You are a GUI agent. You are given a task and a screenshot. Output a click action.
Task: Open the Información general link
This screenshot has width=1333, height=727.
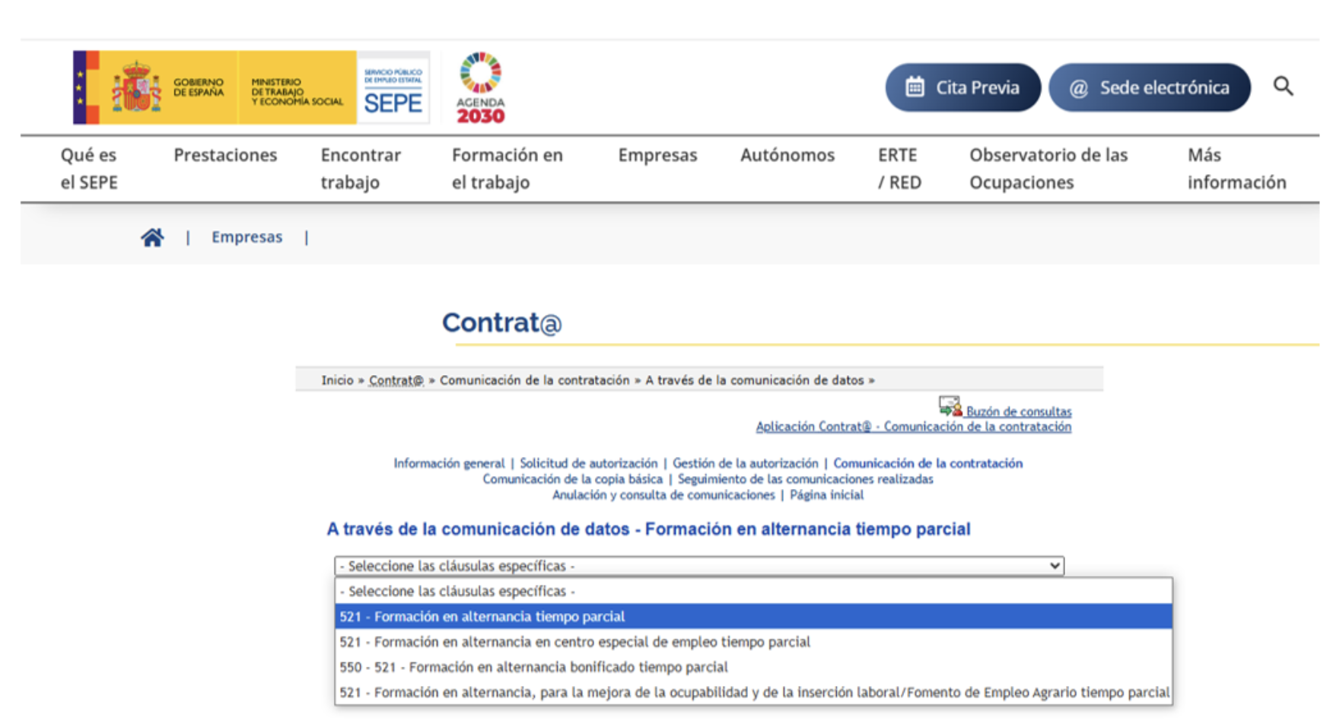tap(449, 463)
